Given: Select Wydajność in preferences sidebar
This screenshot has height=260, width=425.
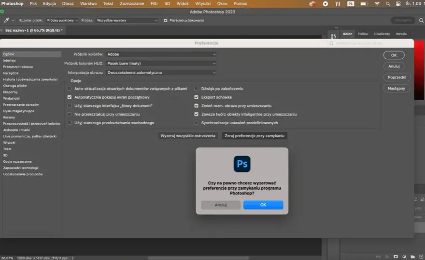Looking at the screenshot, I should (x=12, y=98).
